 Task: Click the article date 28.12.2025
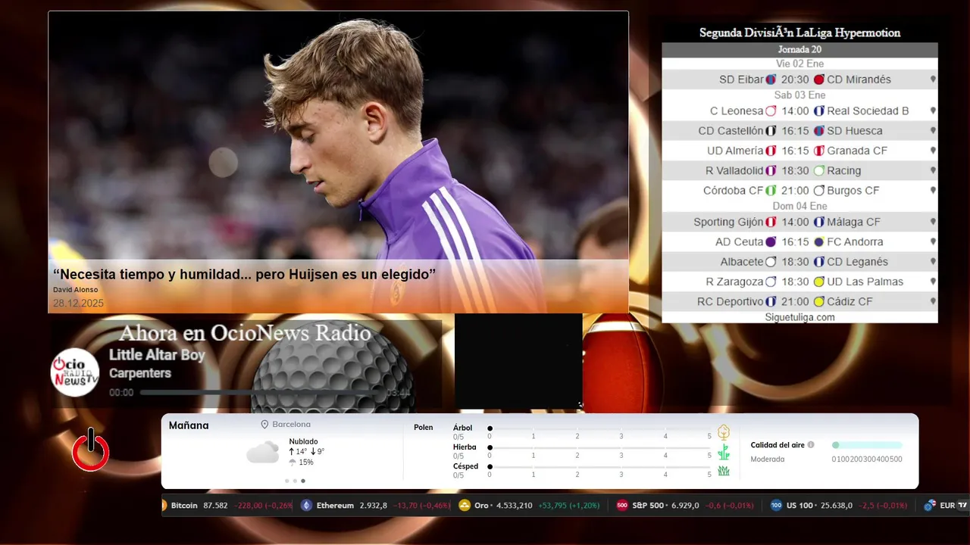[78, 304]
